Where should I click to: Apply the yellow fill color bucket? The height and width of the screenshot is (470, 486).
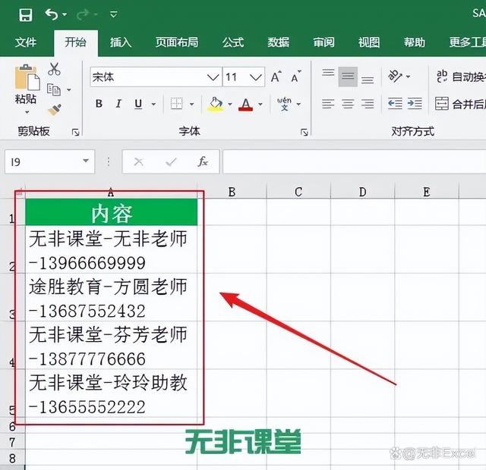pyautogui.click(x=216, y=104)
